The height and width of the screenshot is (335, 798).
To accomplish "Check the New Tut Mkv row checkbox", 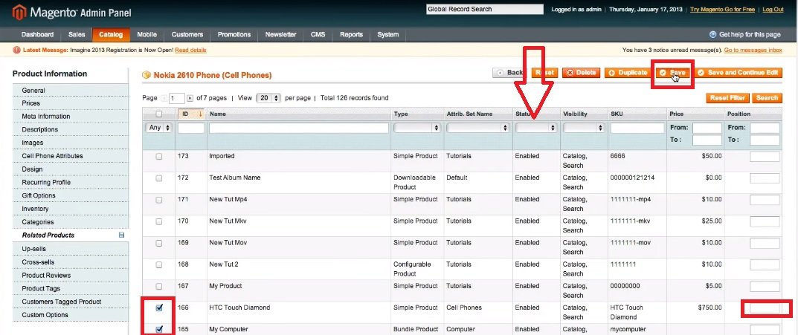I will pos(159,221).
